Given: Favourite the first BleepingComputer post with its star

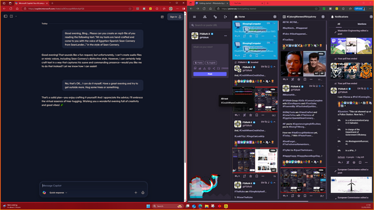Looking at the screenshot, I should point(251,36).
